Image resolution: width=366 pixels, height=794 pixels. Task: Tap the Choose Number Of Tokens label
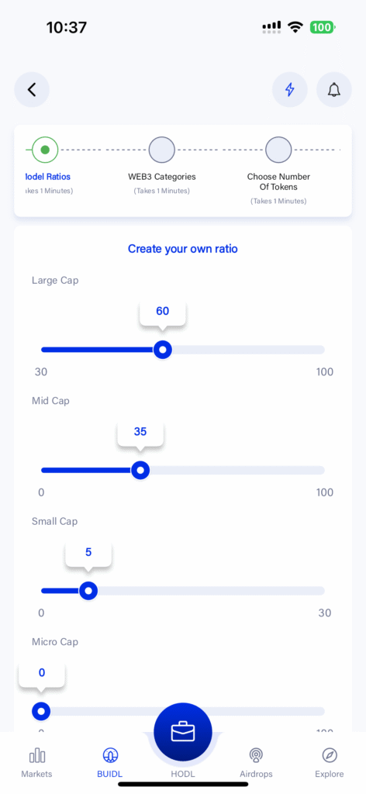278,181
